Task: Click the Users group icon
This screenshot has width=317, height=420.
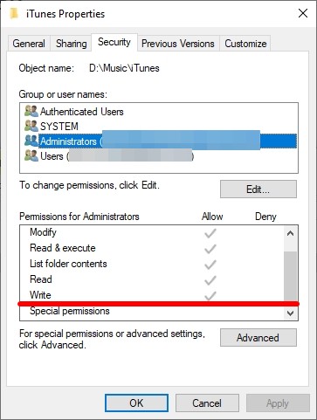Action: pyautogui.click(x=31, y=155)
